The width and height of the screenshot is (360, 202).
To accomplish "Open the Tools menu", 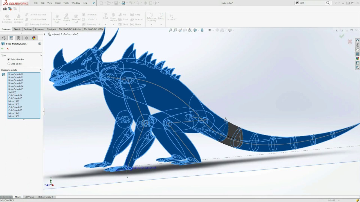I will [x=66, y=3].
